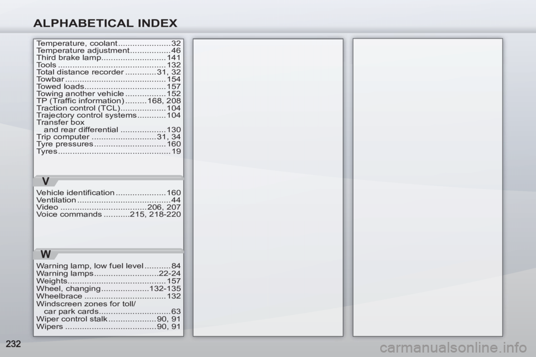Select the 'Tyres' index entry
Screen dimensions: 536x357
tap(108, 151)
